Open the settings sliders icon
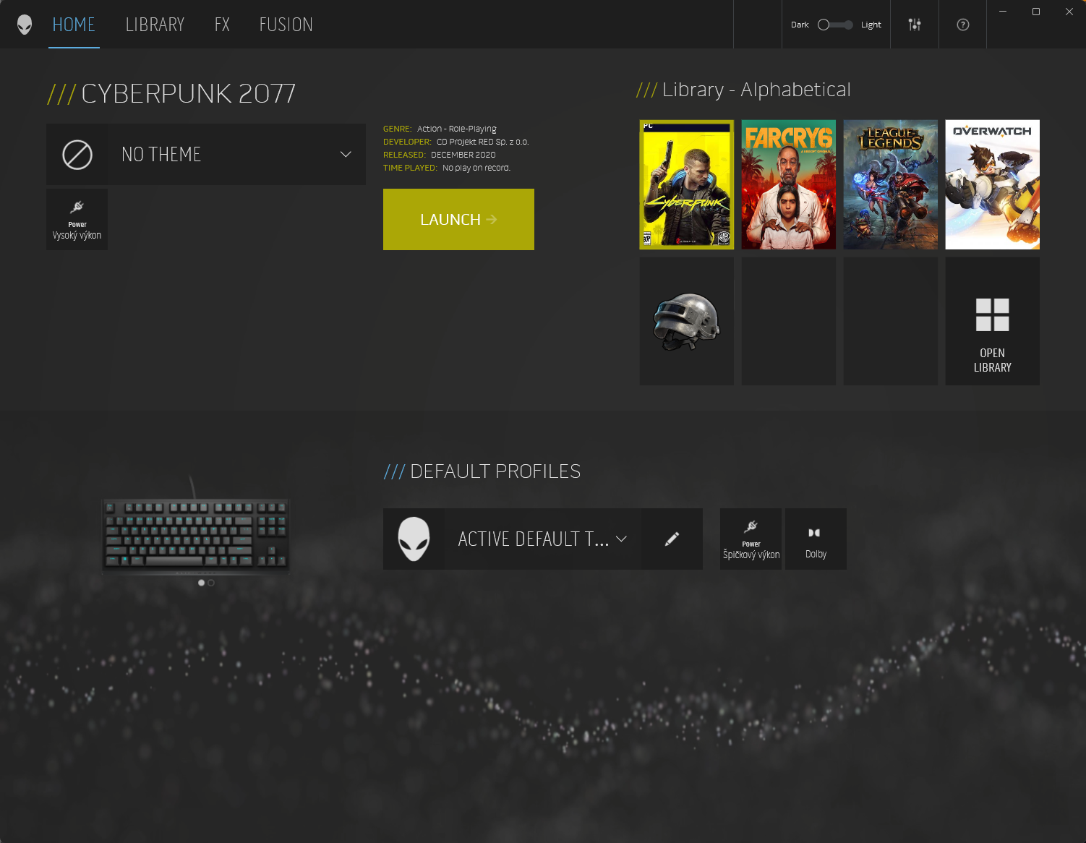 915,25
